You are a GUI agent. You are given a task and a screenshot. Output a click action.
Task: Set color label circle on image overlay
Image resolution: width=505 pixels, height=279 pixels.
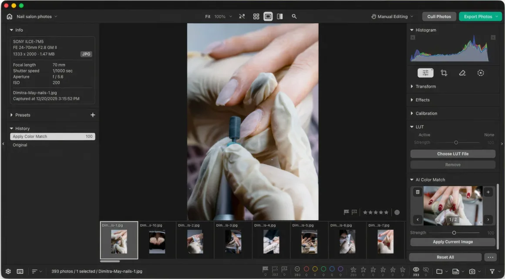(397, 212)
